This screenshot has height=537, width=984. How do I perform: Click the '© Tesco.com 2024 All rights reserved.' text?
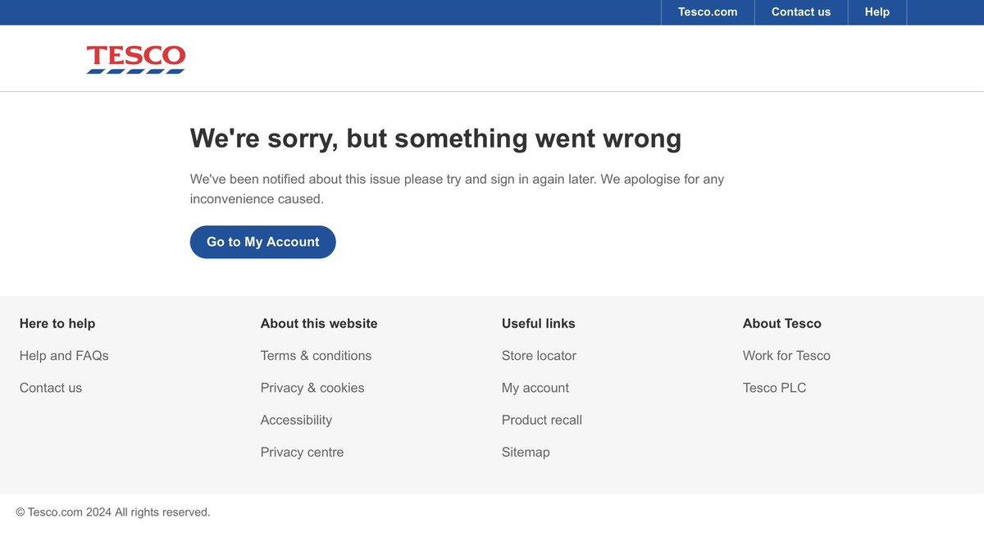pyautogui.click(x=113, y=512)
